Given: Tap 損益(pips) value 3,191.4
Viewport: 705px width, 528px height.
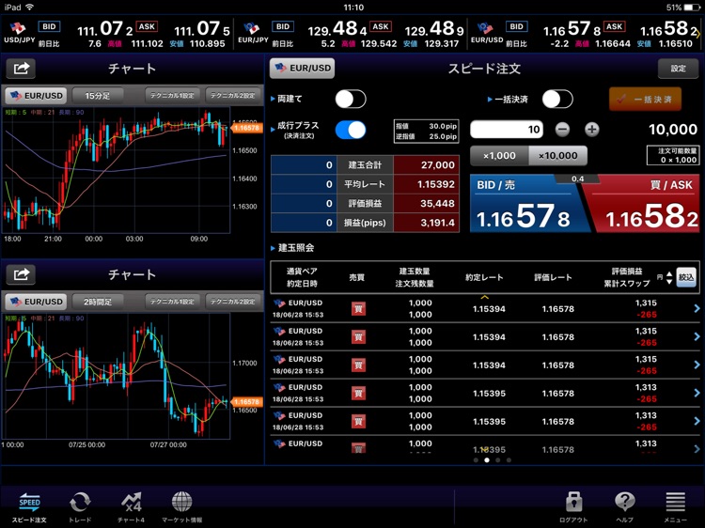Looking at the screenshot, I should 426,223.
